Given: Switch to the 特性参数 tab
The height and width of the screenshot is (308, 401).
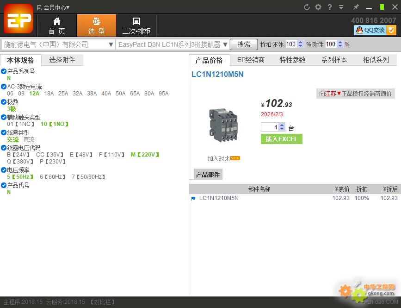Looking at the screenshot, I should pyautogui.click(x=292, y=59).
